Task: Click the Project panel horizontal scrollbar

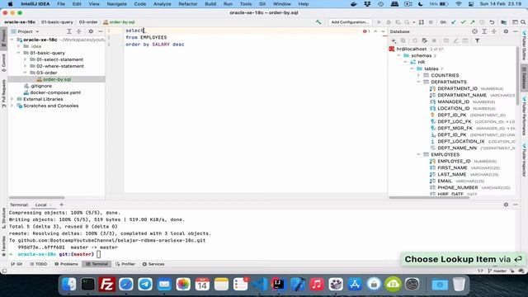Action: click(36, 198)
